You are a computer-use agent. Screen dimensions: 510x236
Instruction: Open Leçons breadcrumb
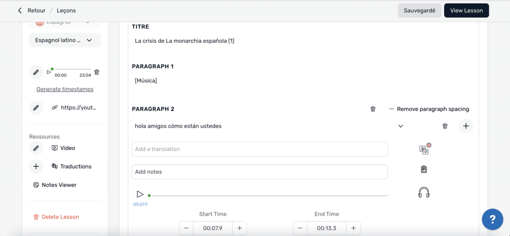tap(66, 10)
